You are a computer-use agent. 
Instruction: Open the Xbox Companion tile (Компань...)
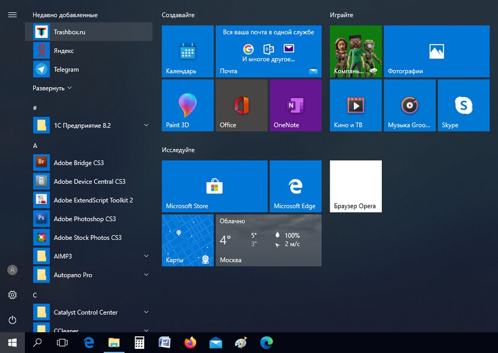[x=356, y=52]
